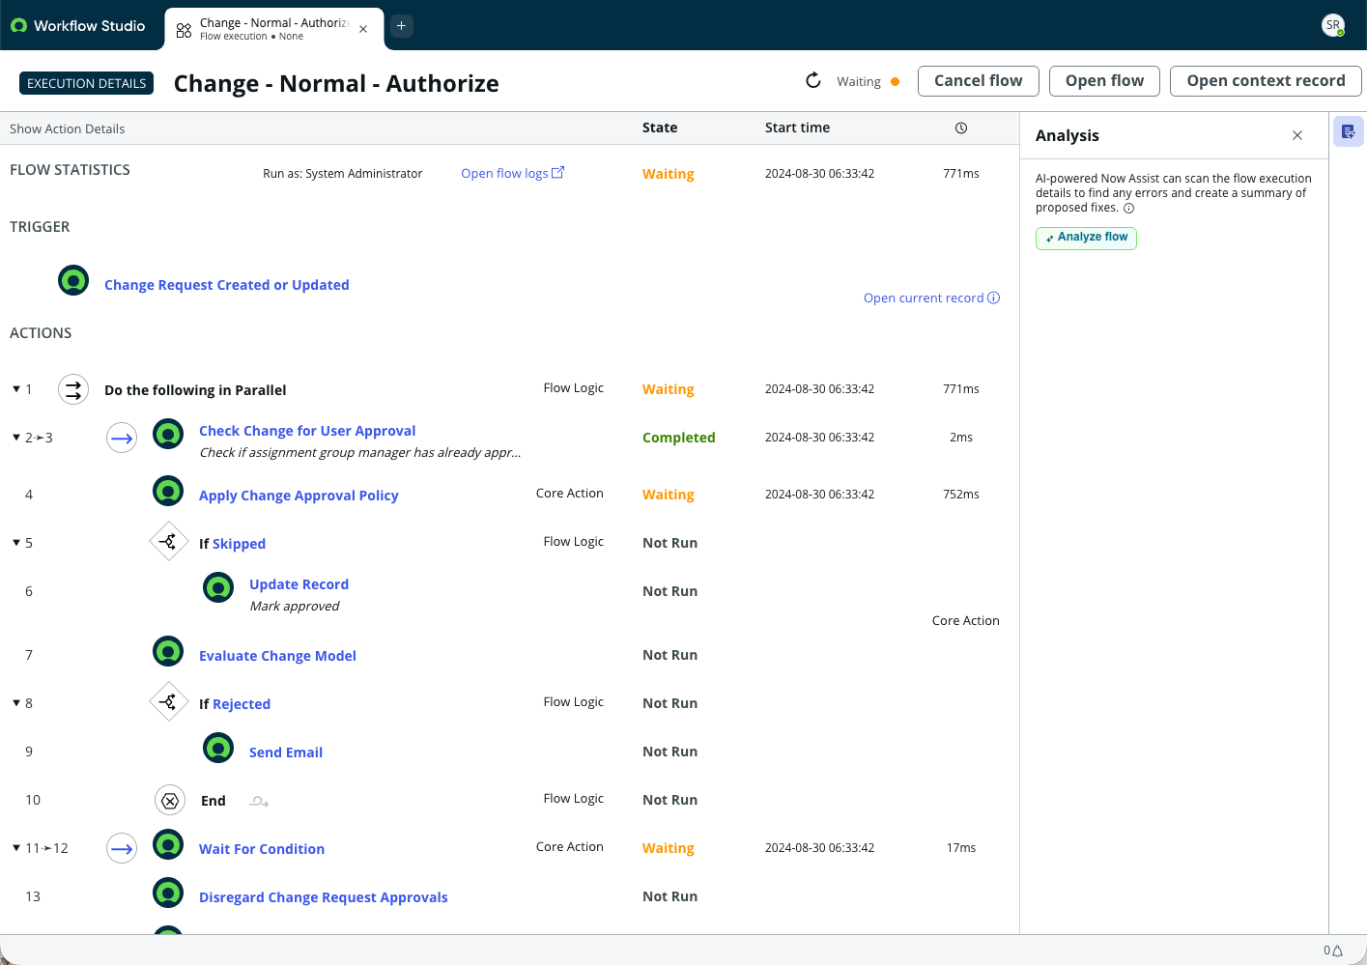The width and height of the screenshot is (1367, 965).
Task: Click Open context record button
Action: click(1266, 81)
